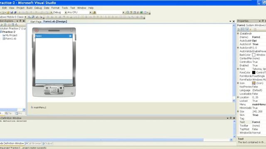Image resolution: width=266 pixels, height=149 pixels.
Task: Click the Properties Window toolbar icon
Action: point(131,12)
